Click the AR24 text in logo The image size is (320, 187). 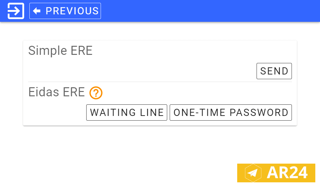pyautogui.click(x=287, y=173)
